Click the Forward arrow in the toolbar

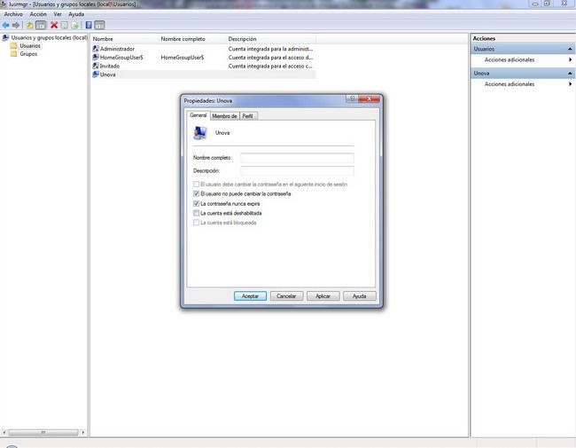tap(16, 25)
